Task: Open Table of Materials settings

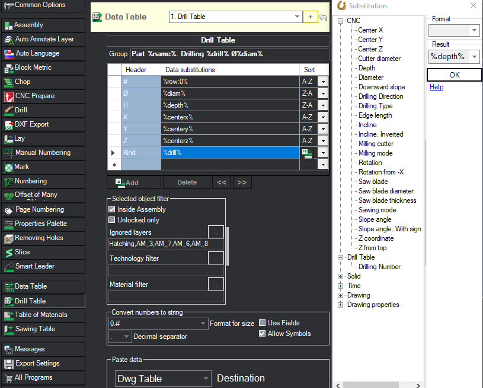Action: coord(43,315)
